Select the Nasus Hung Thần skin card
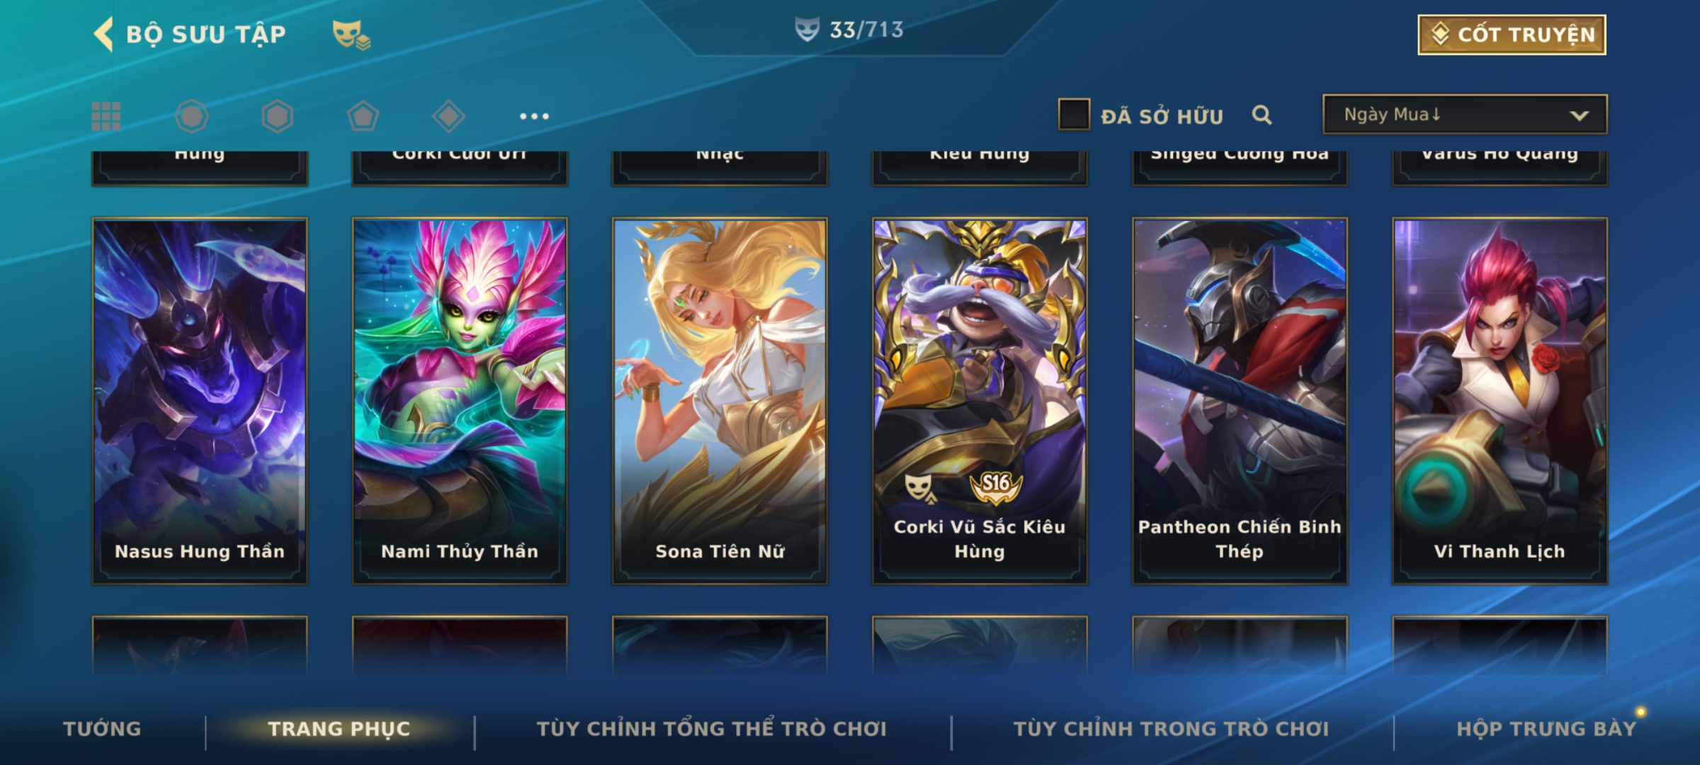The width and height of the screenshot is (1700, 765). pyautogui.click(x=200, y=401)
